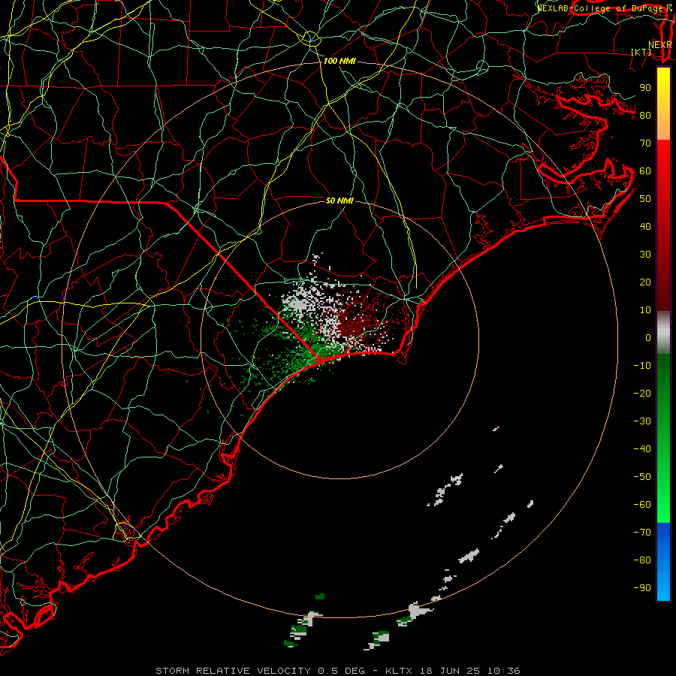Click the '100 NMI' range ring label
This screenshot has height=676, width=676.
pos(340,62)
